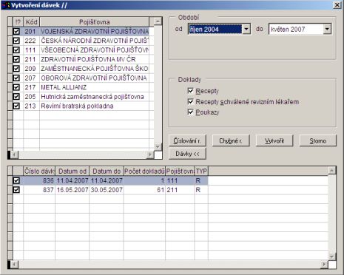Viewport: 344px width, 275px height.
Task: Click the TYP column header
Action: tap(201, 172)
